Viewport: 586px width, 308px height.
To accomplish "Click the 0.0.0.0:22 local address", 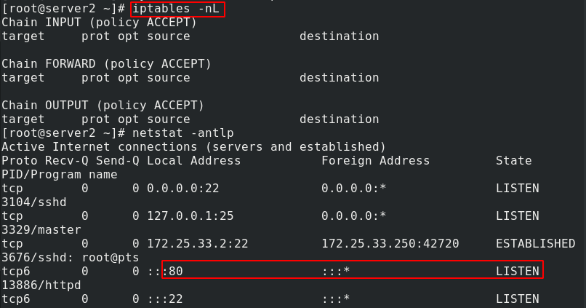I will click(x=183, y=189).
